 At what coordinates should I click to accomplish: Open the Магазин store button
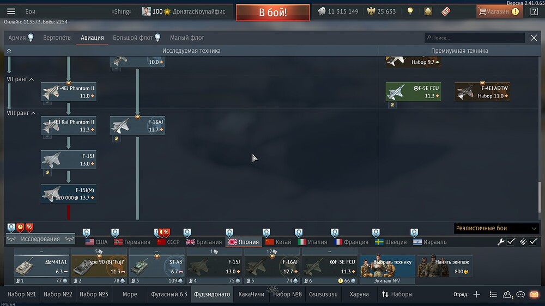pyautogui.click(x=499, y=11)
